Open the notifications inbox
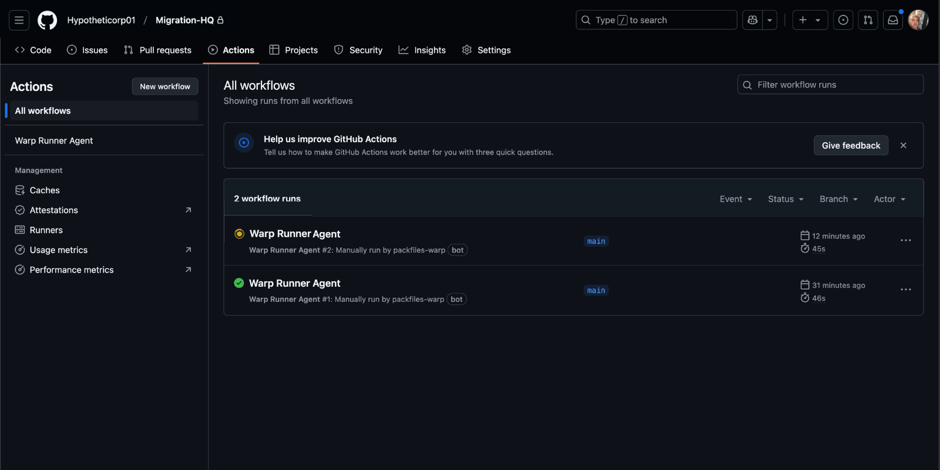This screenshot has width=940, height=470. click(893, 20)
